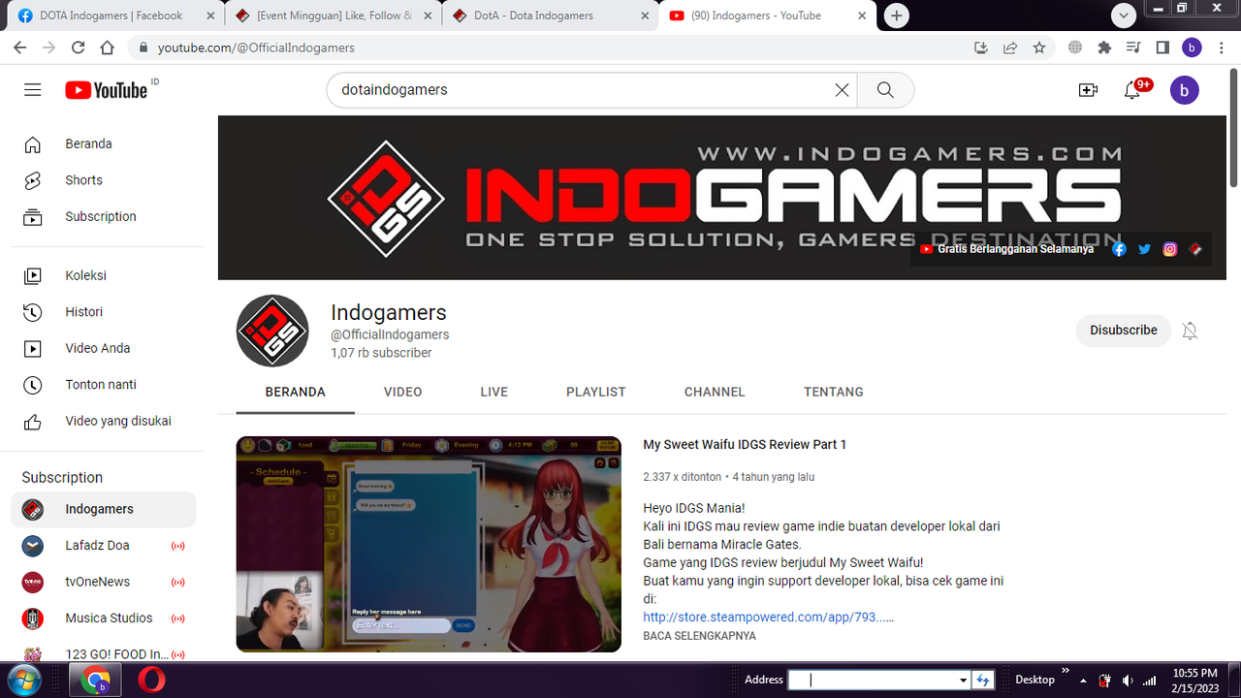Select Musica Studios channel subscription
1241x698 pixels.
point(104,619)
